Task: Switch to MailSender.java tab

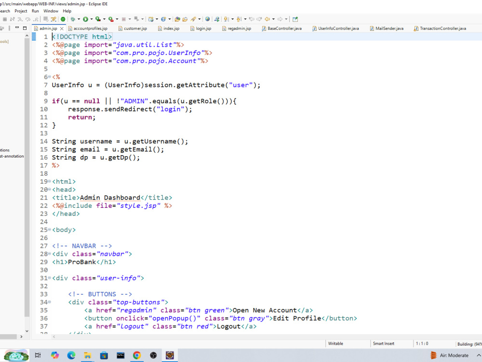Action: (387, 28)
